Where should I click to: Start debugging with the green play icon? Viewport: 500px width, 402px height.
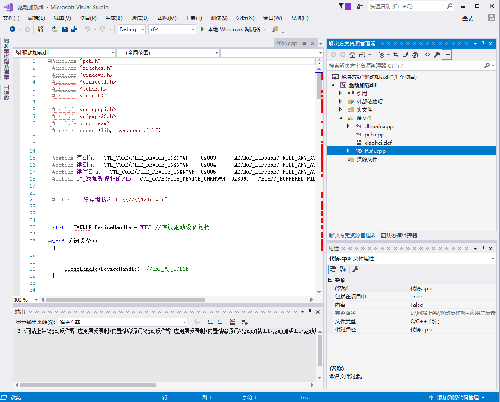202,29
